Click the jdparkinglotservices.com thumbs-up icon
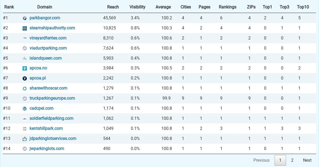Image resolution: width=319 pixels, height=167 pixels. click(x=25, y=139)
